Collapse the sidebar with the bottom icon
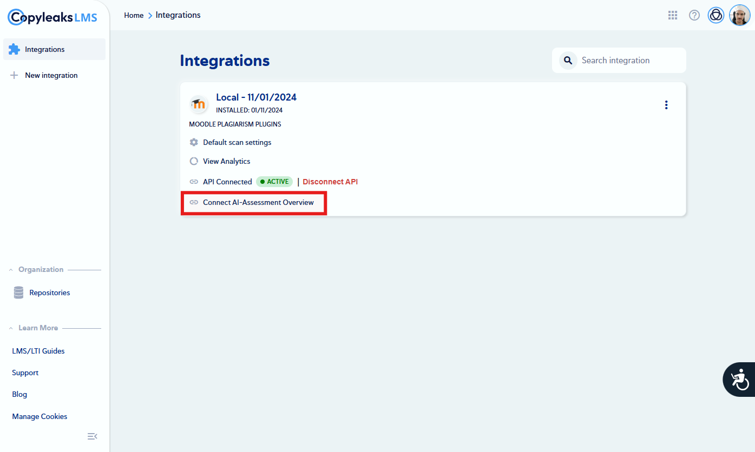755x452 pixels. pos(92,436)
